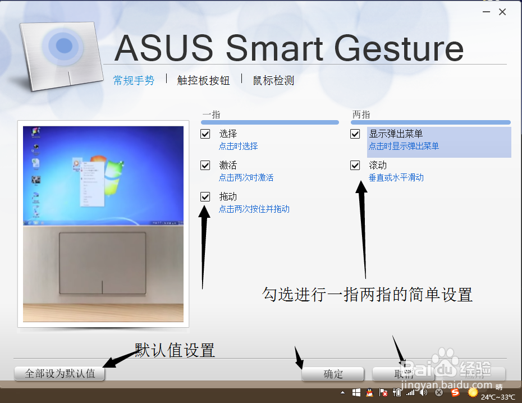
Task: Click the 全部设为默认值 button
Action: pos(59,373)
